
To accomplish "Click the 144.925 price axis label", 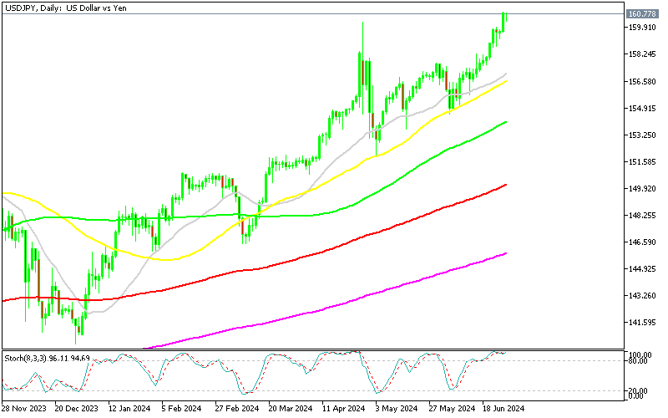I will click(642, 268).
